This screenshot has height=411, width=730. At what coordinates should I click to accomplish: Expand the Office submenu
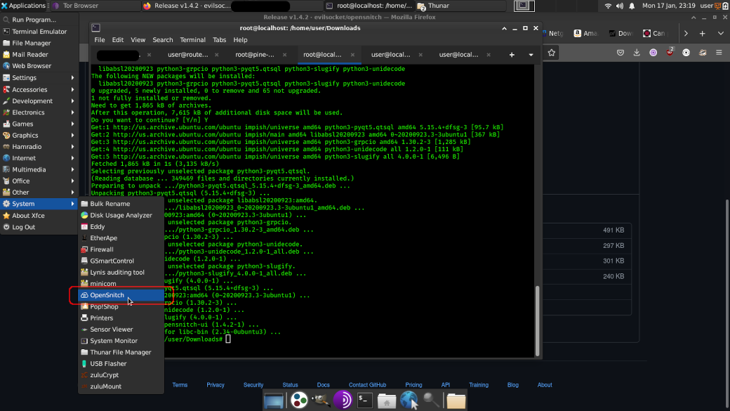[39, 181]
